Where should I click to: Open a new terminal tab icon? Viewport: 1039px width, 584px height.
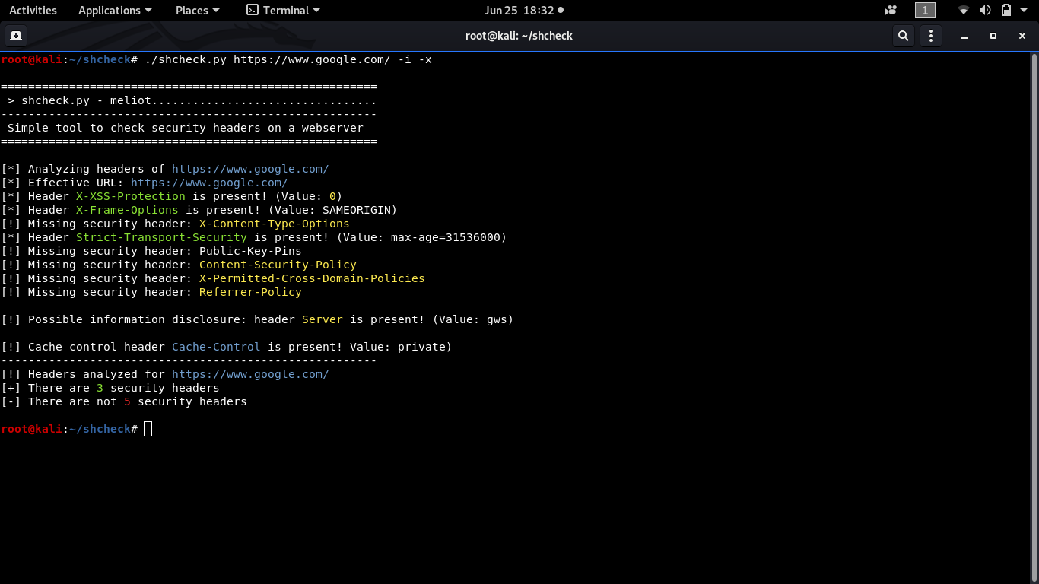click(x=15, y=36)
